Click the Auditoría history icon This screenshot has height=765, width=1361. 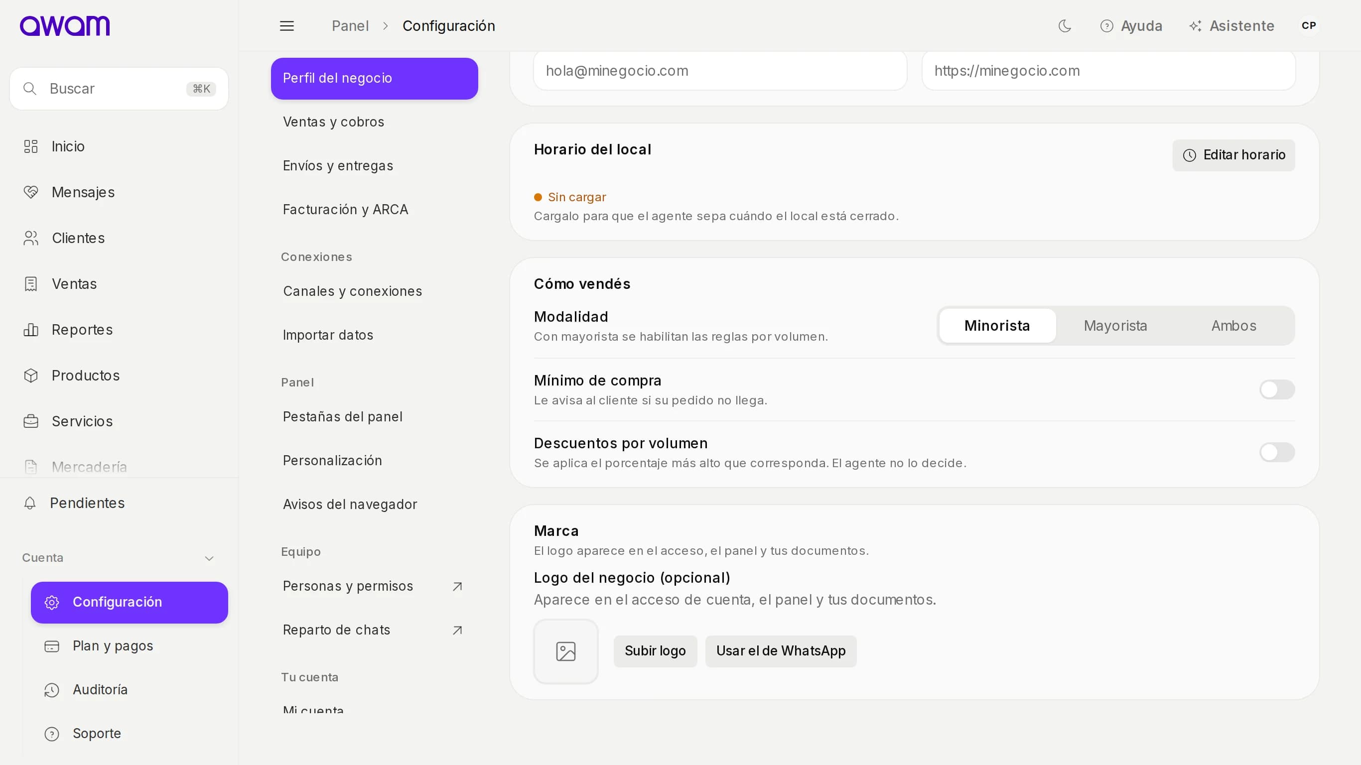[52, 690]
